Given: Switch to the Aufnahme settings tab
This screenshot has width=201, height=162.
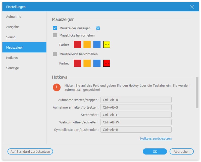Looking at the screenshot, I should [x=14, y=17].
